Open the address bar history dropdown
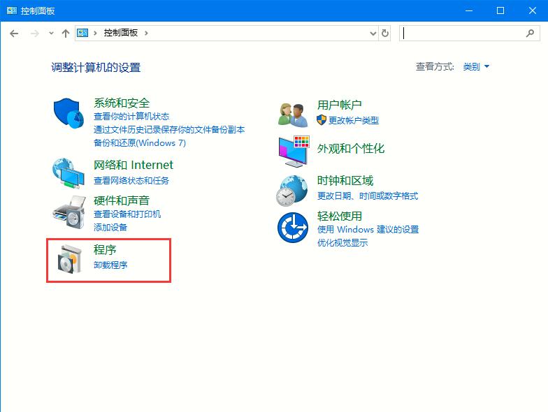This screenshot has height=412, width=548. pyautogui.click(x=373, y=33)
